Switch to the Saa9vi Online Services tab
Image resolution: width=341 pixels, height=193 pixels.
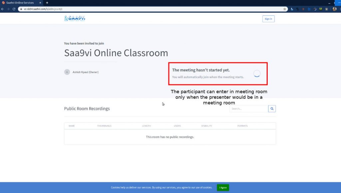20,3
